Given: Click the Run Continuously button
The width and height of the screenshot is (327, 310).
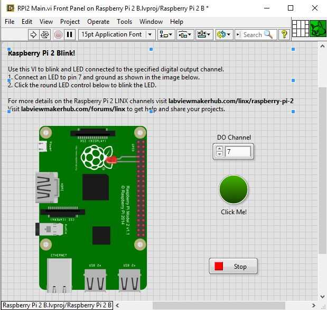Looking at the screenshot, I should click(45, 34).
